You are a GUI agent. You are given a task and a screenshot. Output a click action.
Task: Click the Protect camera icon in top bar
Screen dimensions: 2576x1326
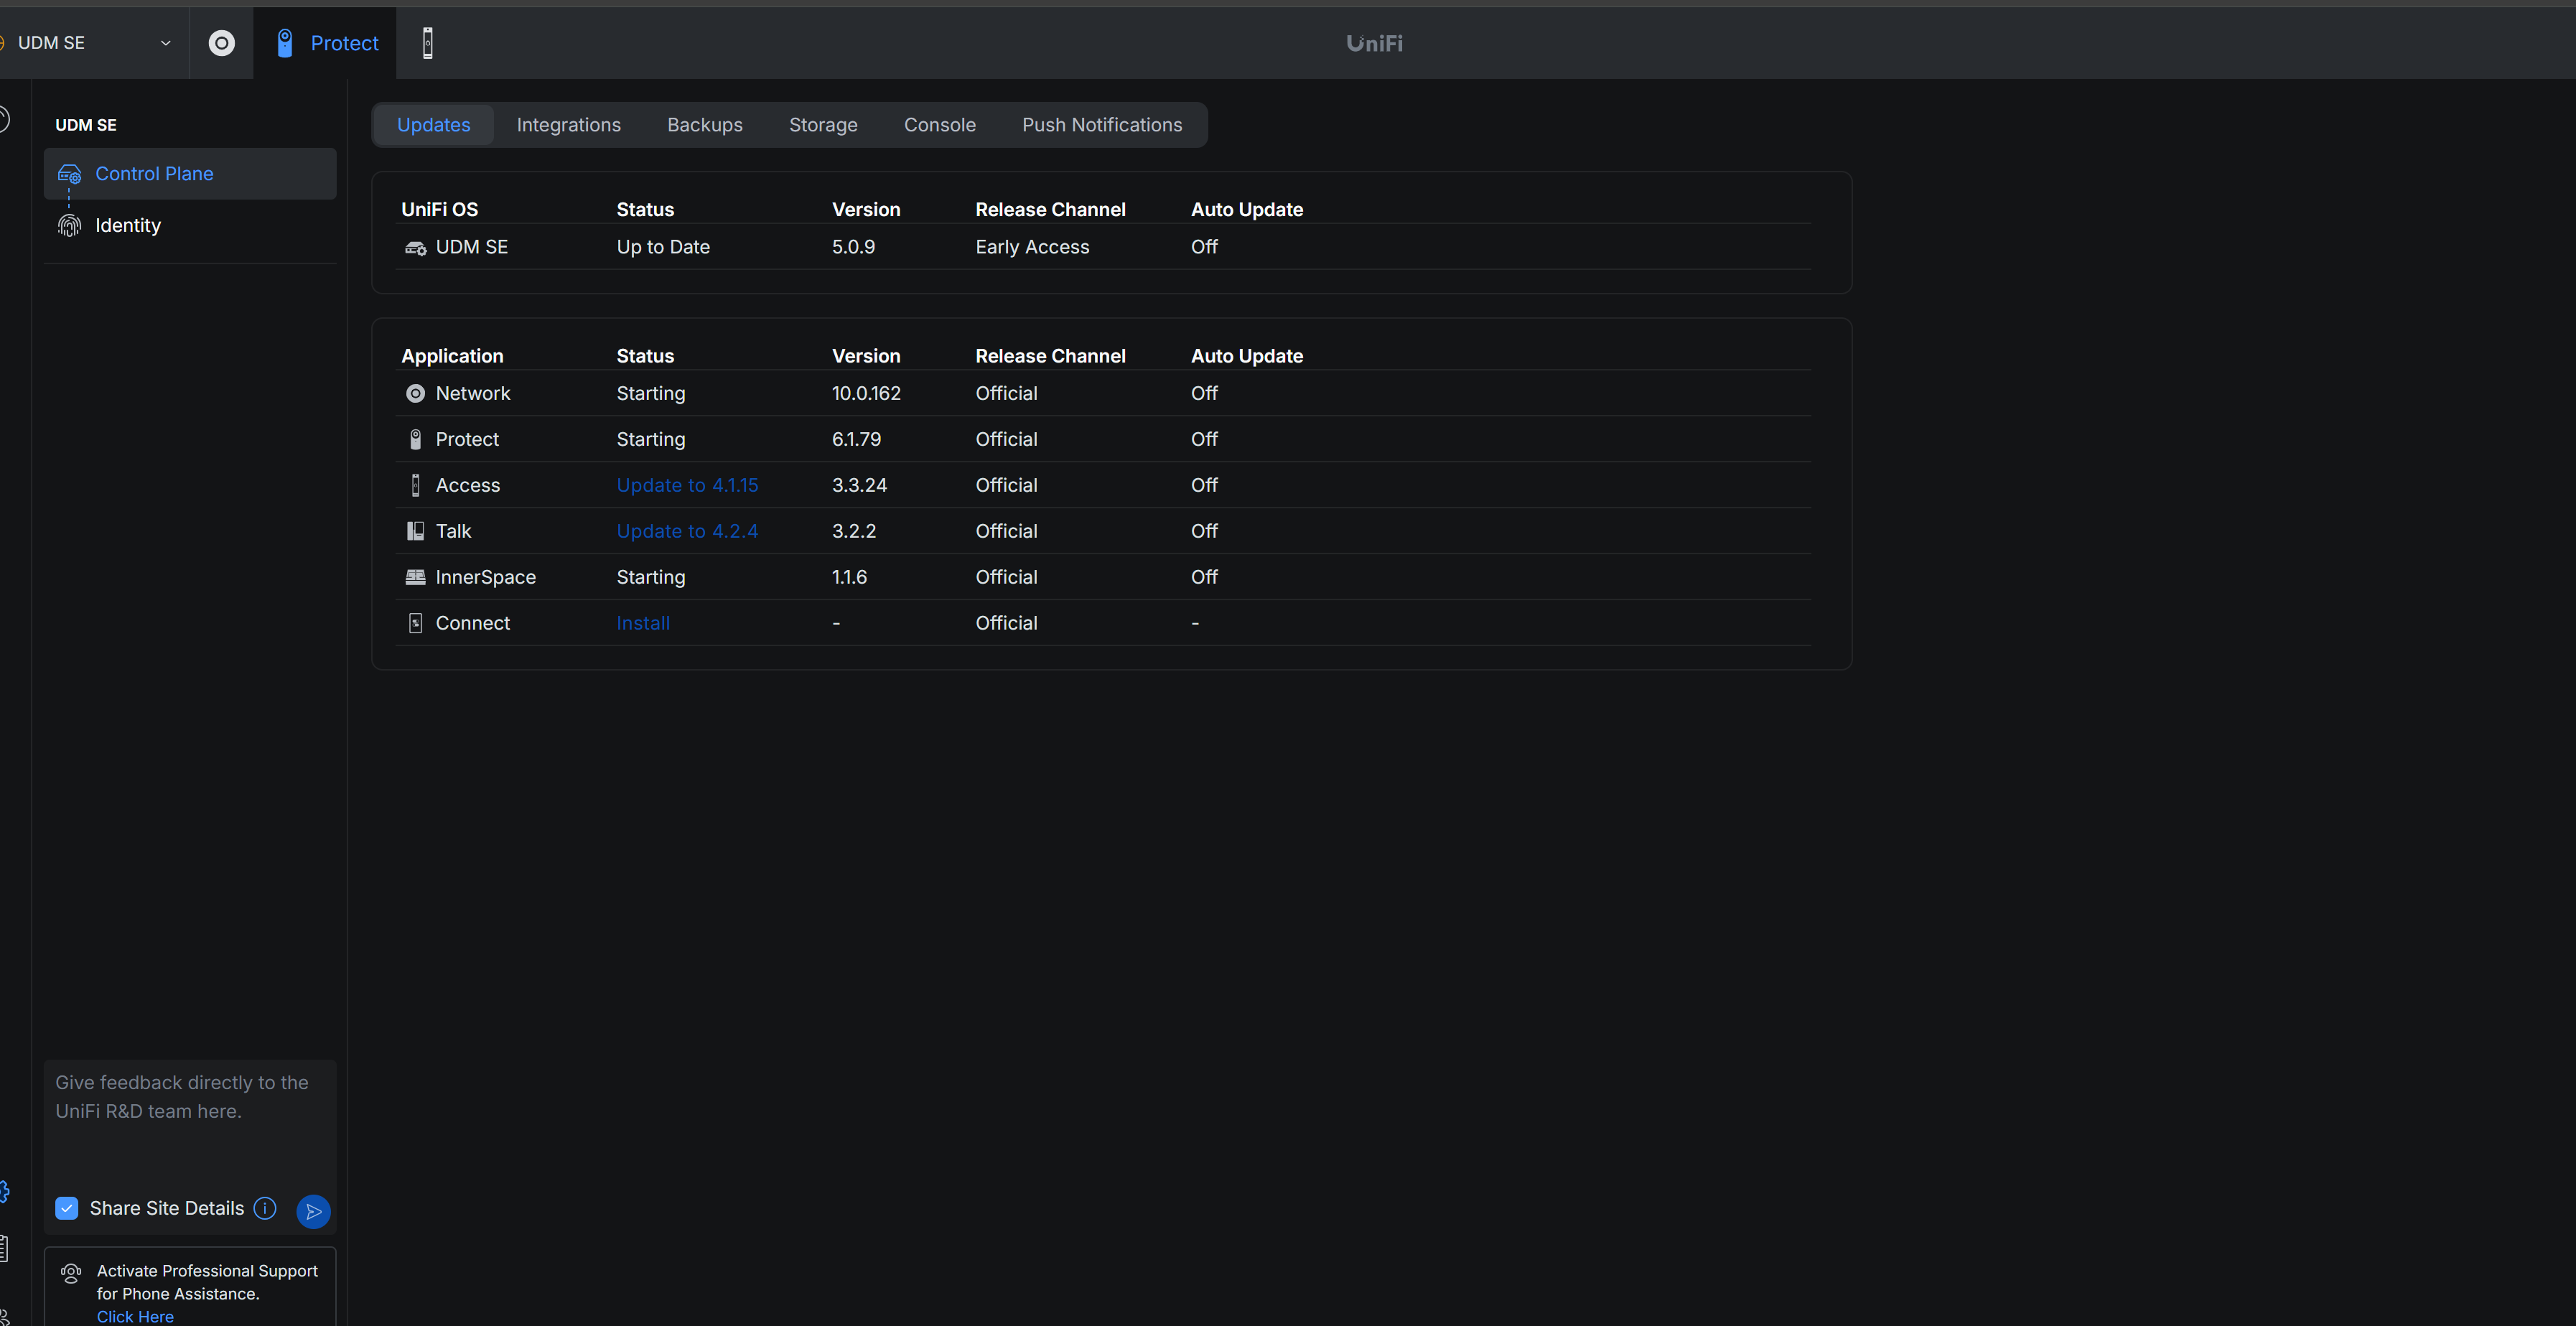tap(285, 43)
